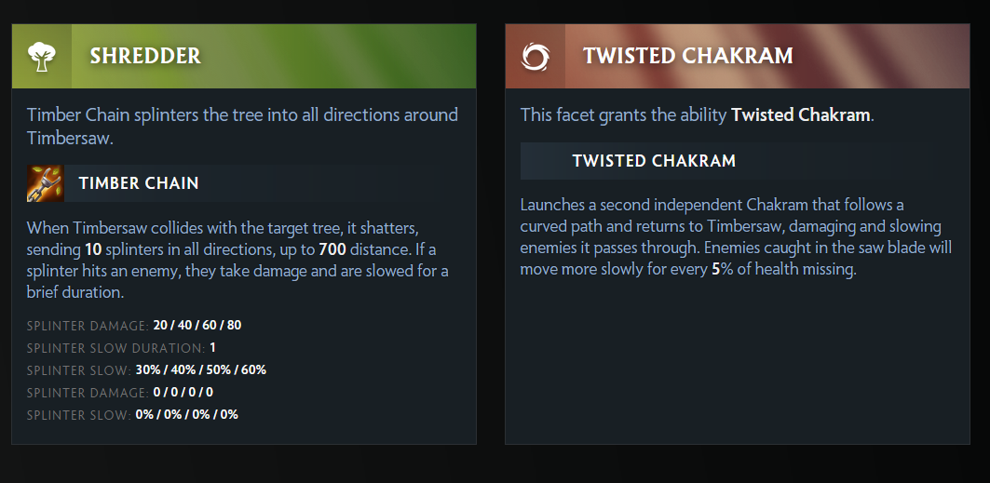This screenshot has height=483, width=990.
Task: Click the Splinter Damage 0/0/0/0 row
Action: pyautogui.click(x=120, y=392)
